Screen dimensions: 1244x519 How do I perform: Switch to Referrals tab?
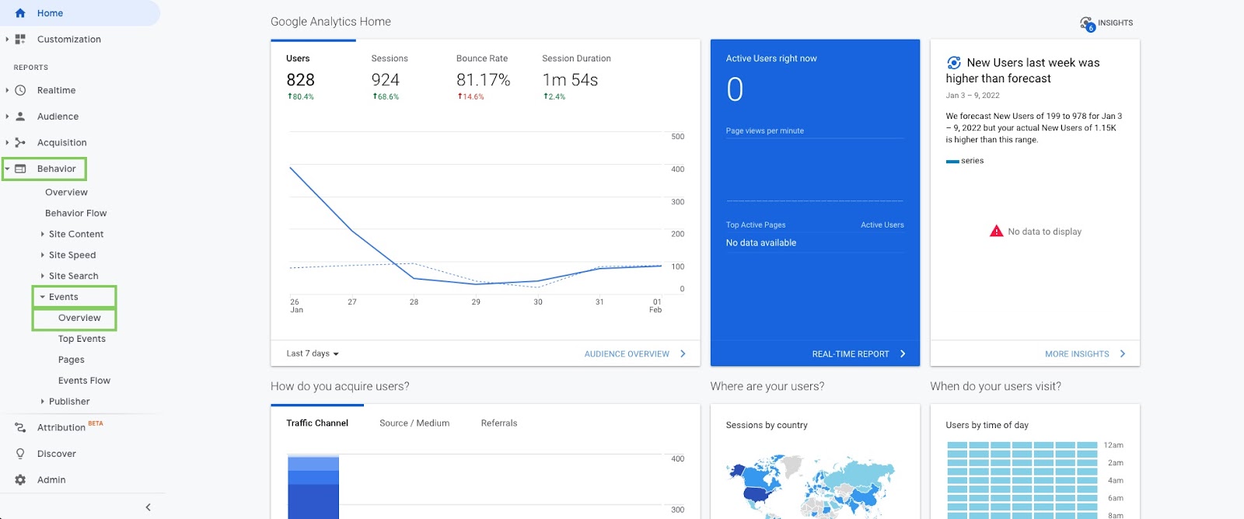[499, 423]
